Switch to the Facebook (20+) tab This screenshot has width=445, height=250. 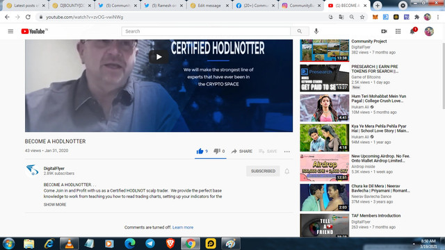point(255,6)
